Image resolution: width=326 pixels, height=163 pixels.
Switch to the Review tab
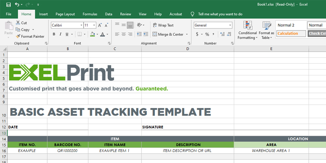[x=126, y=14]
